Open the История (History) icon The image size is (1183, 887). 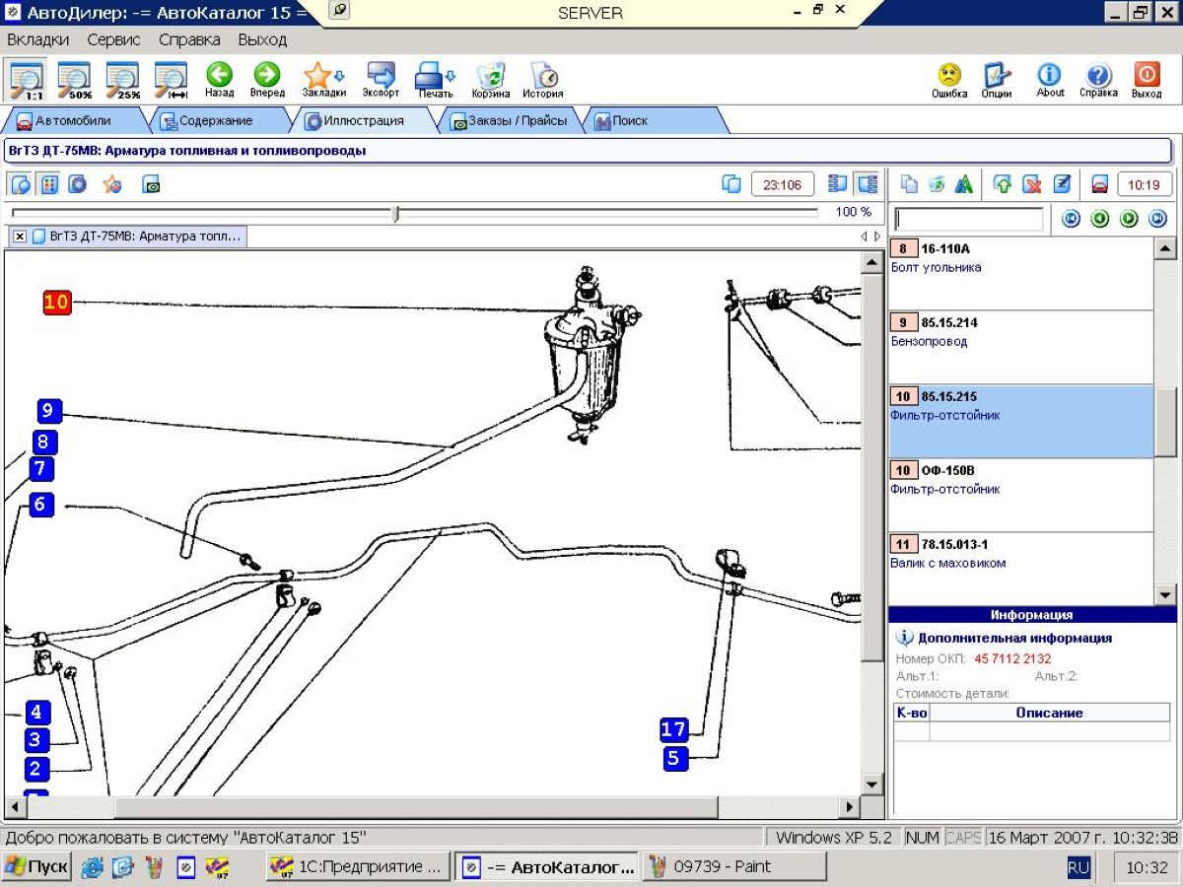(542, 79)
